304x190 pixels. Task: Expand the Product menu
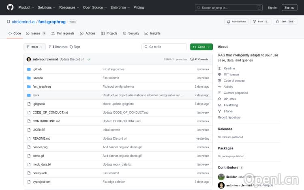click(x=26, y=7)
